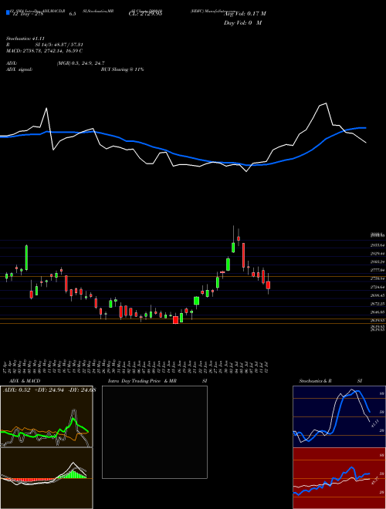386x509 pixels.
Task: Click the blue 12-day SMA legend square
Action: coord(8,12)
